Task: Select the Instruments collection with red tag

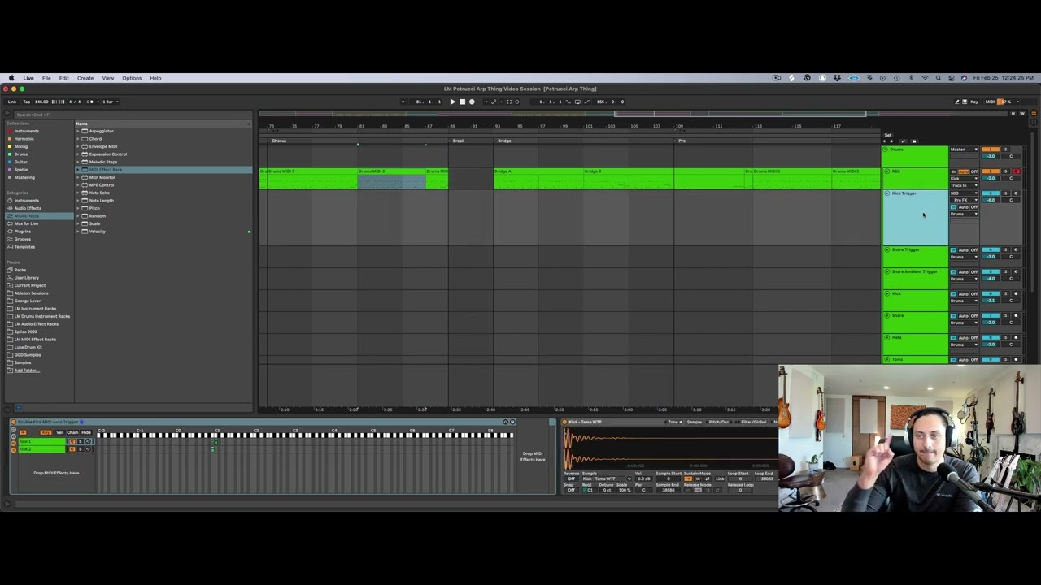Action: (x=26, y=131)
